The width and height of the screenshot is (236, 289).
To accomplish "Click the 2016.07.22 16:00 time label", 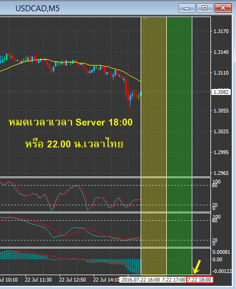I will tap(140, 280).
